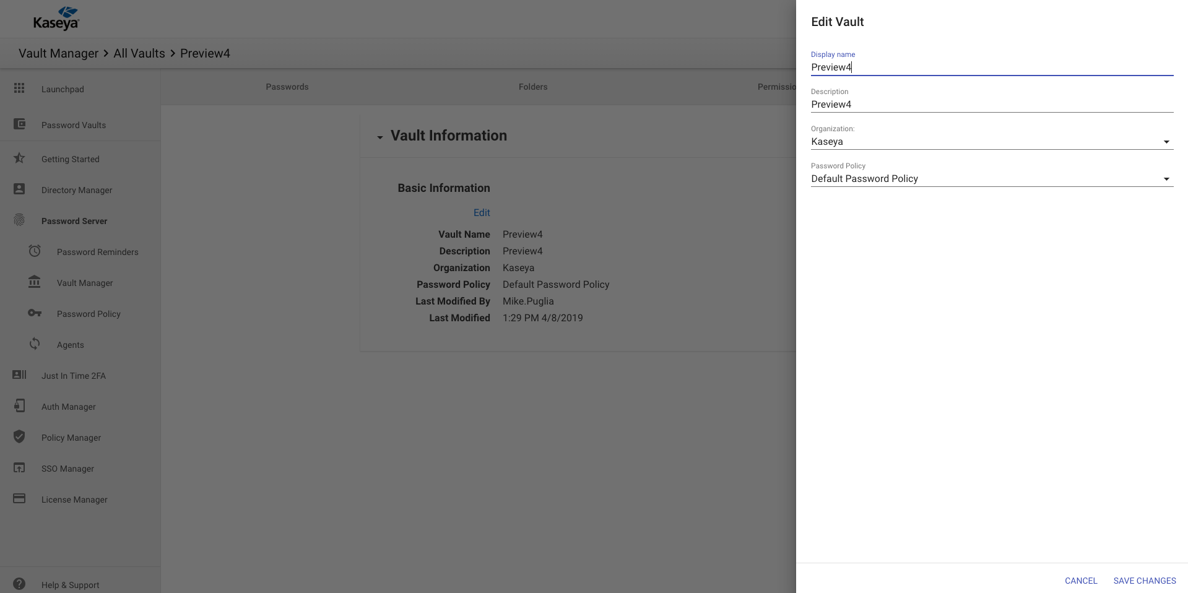1188x593 pixels.
Task: Open Password Policy submenu item
Action: [89, 314]
